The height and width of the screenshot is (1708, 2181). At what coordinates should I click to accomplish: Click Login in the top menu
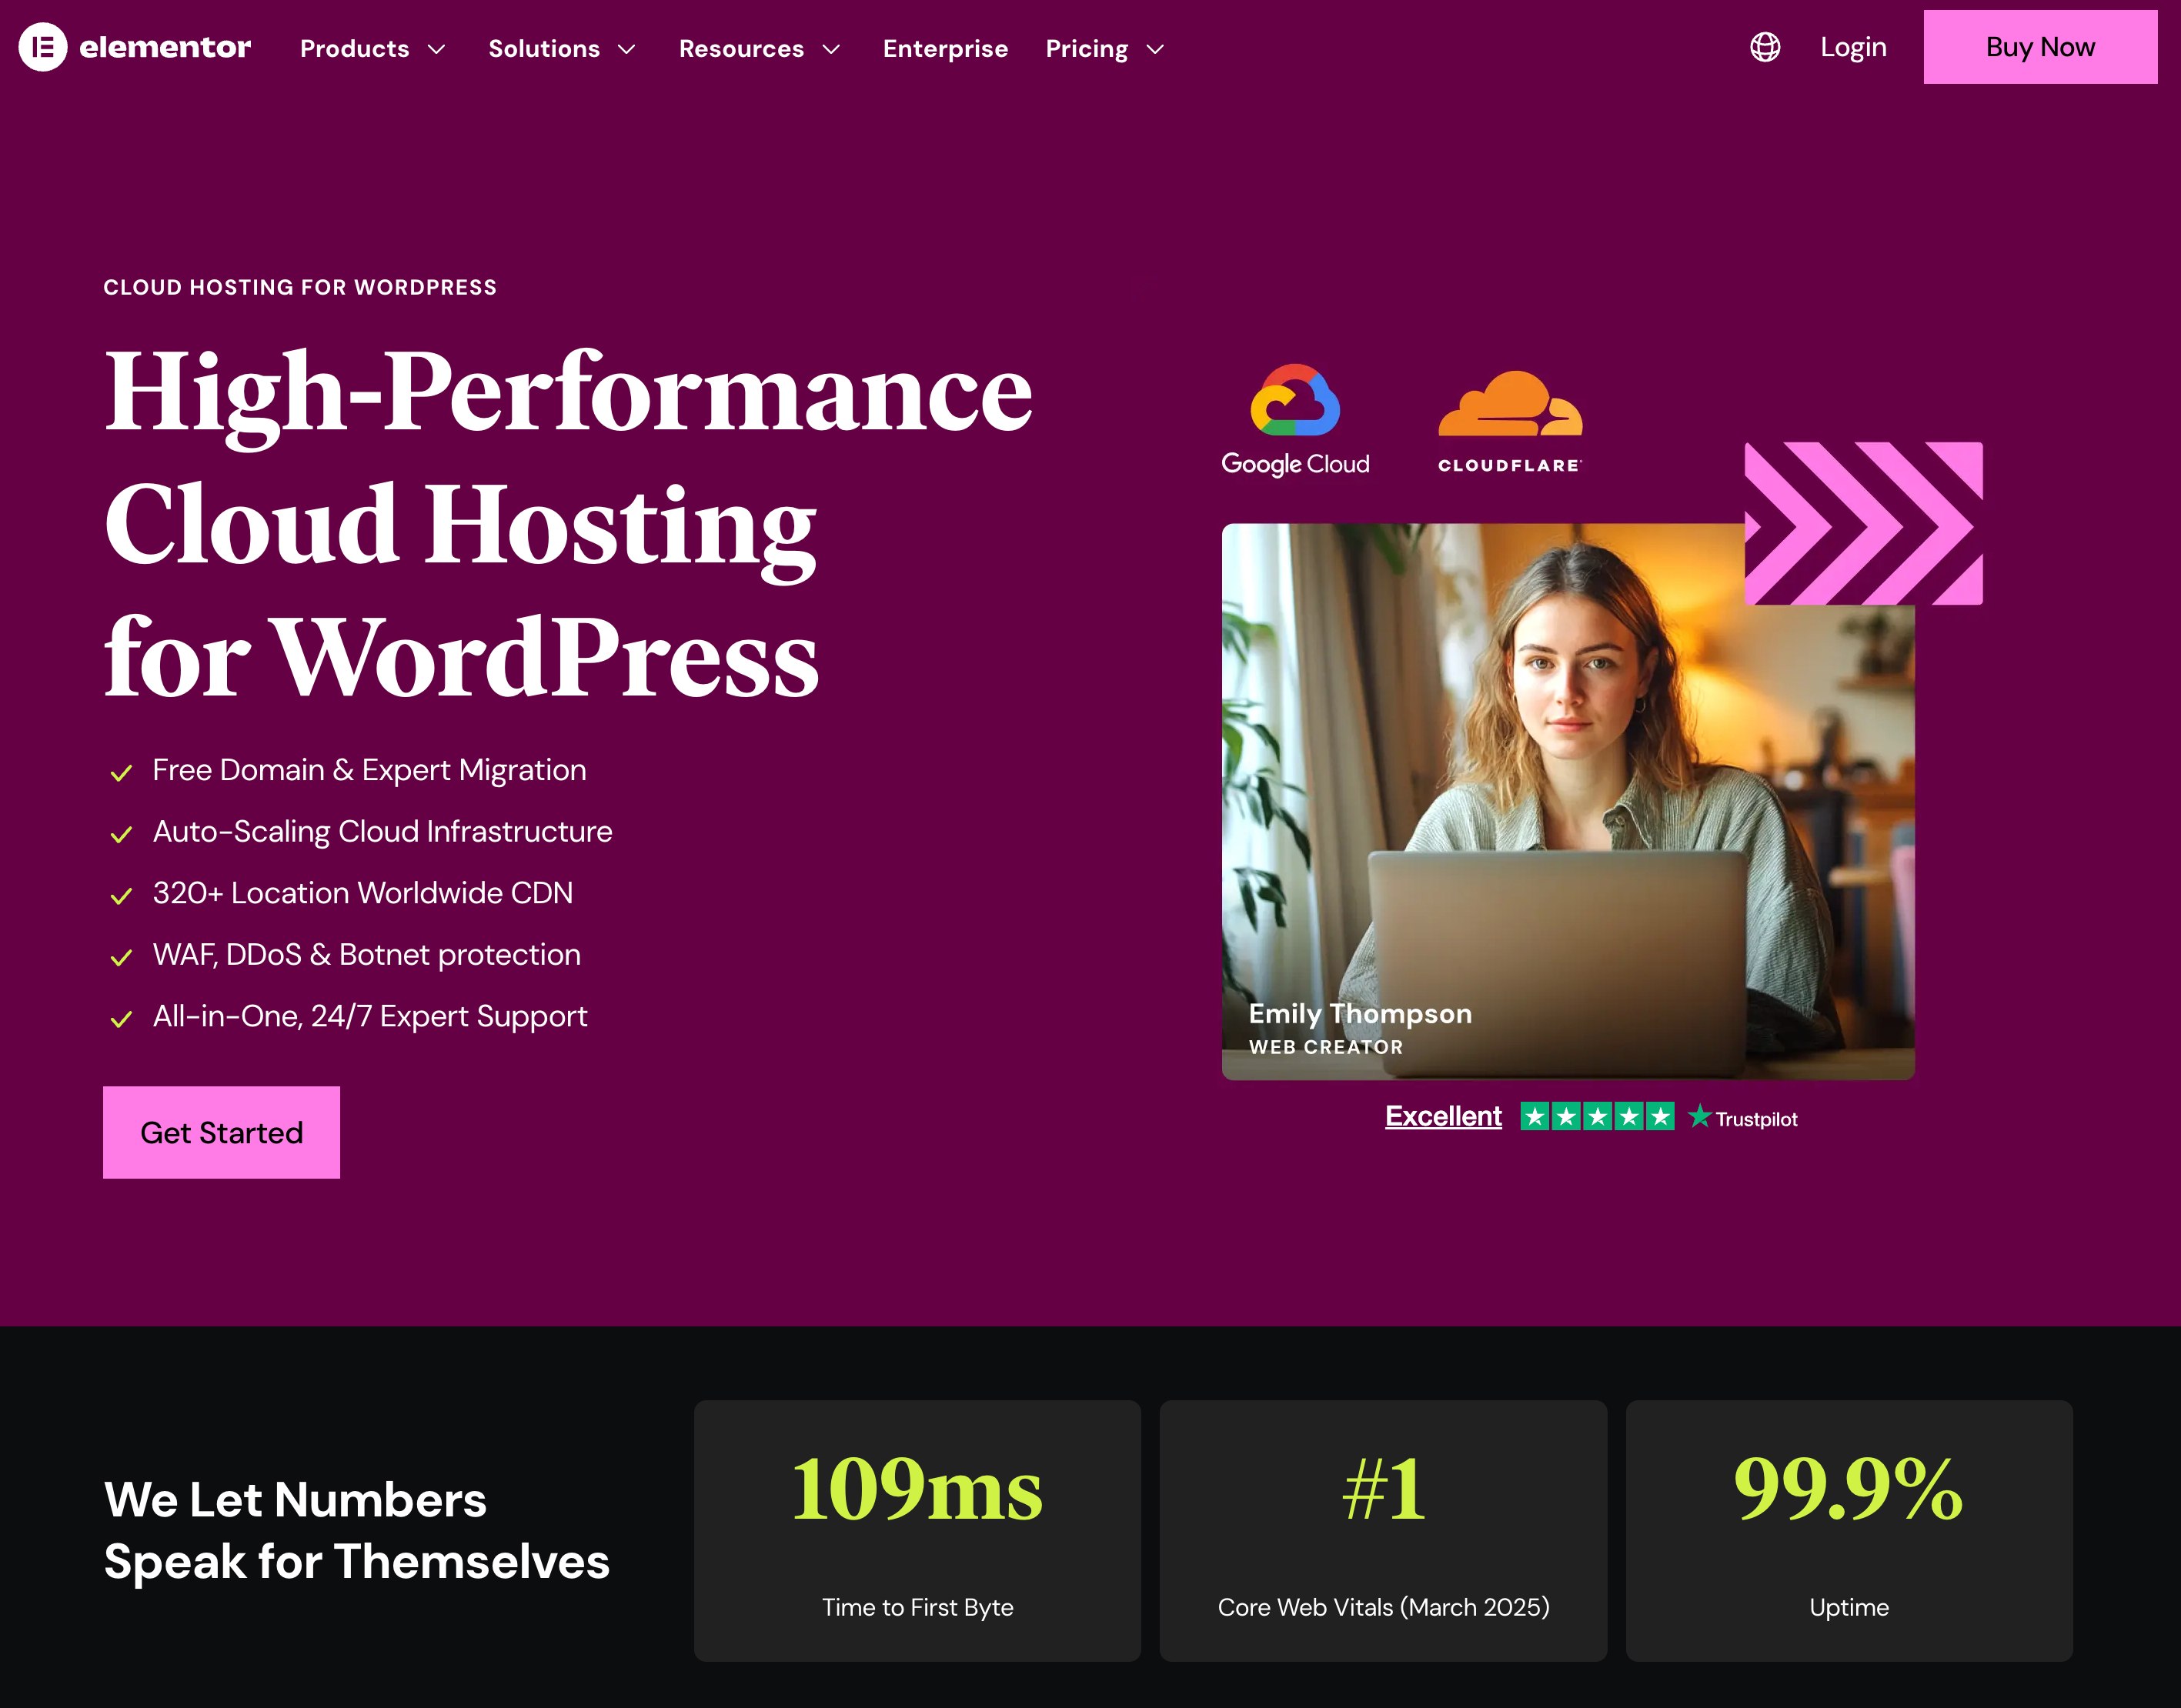tap(1852, 47)
